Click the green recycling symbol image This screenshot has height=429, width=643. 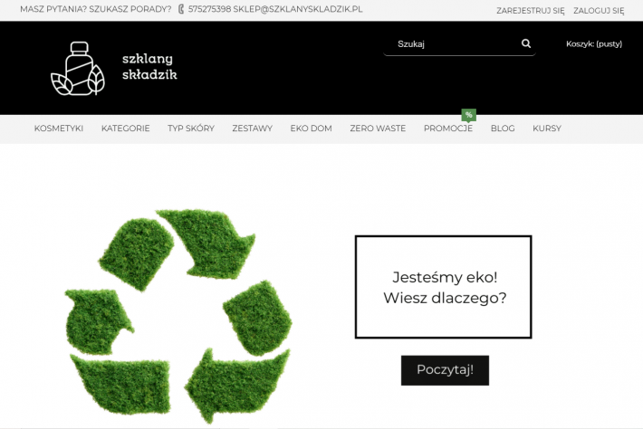(x=178, y=316)
